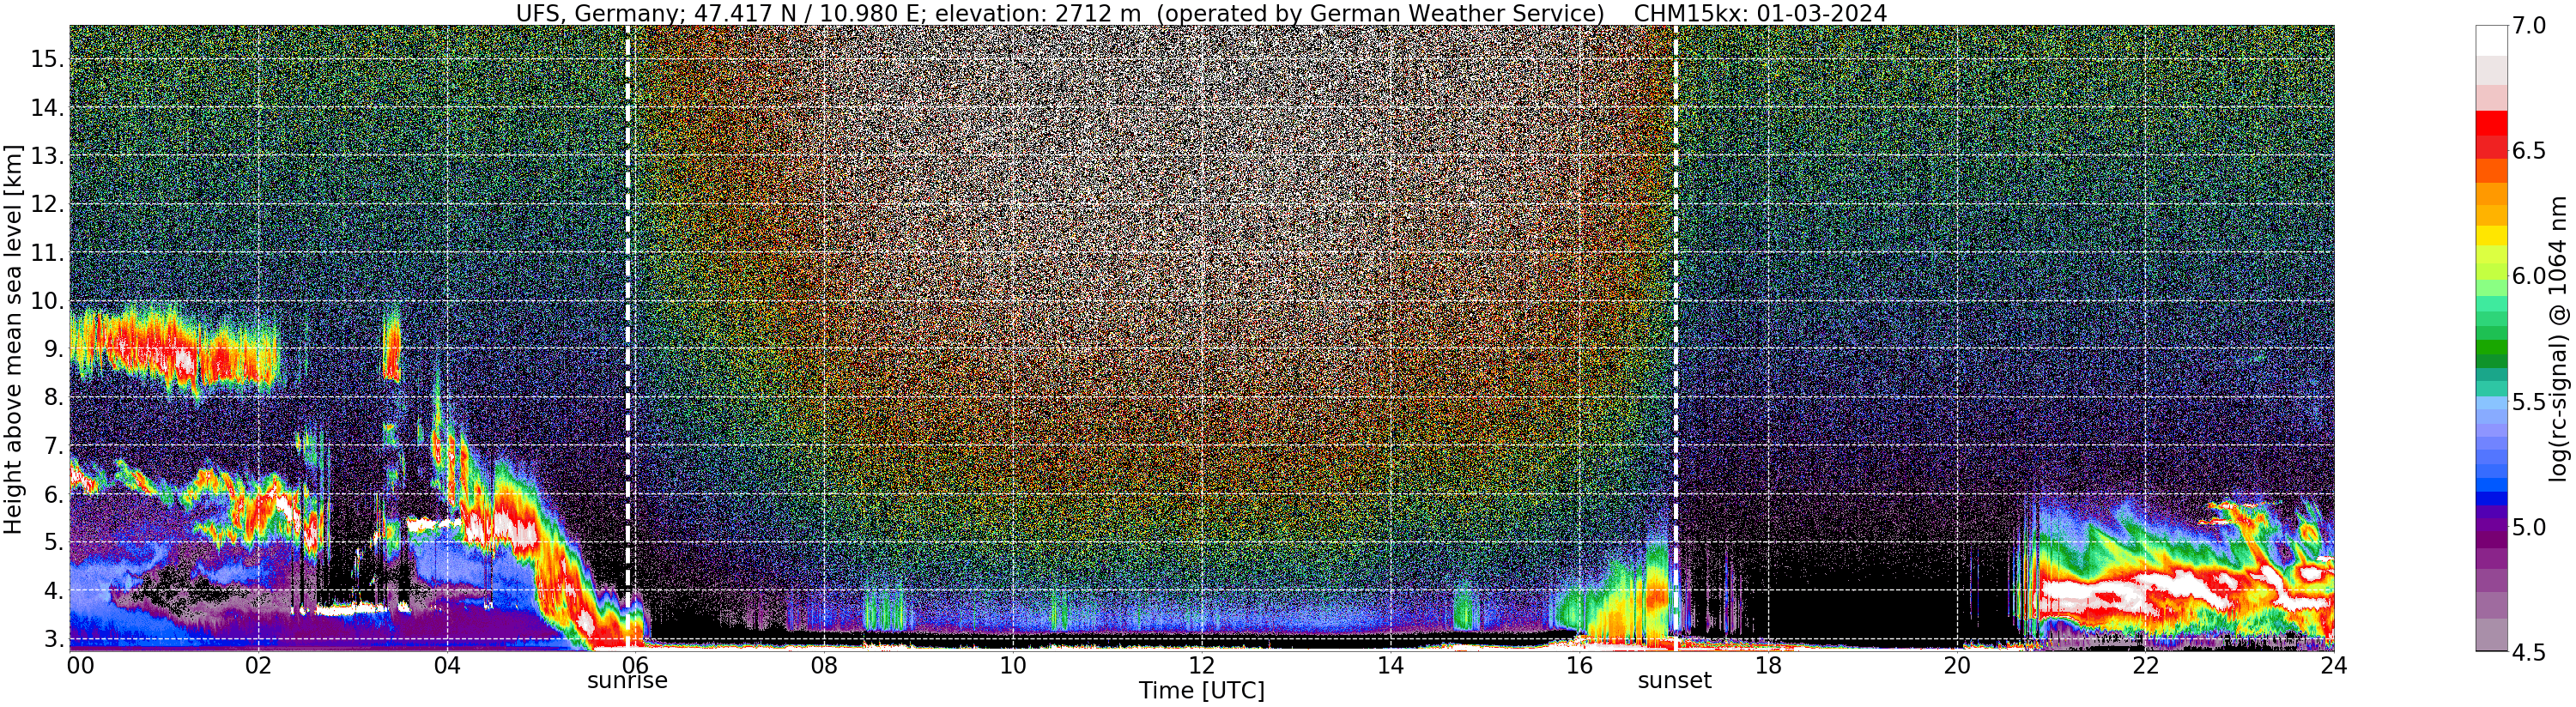Click the y-axis tick label 13.
The height and width of the screenshot is (707, 2576).
coord(47,156)
